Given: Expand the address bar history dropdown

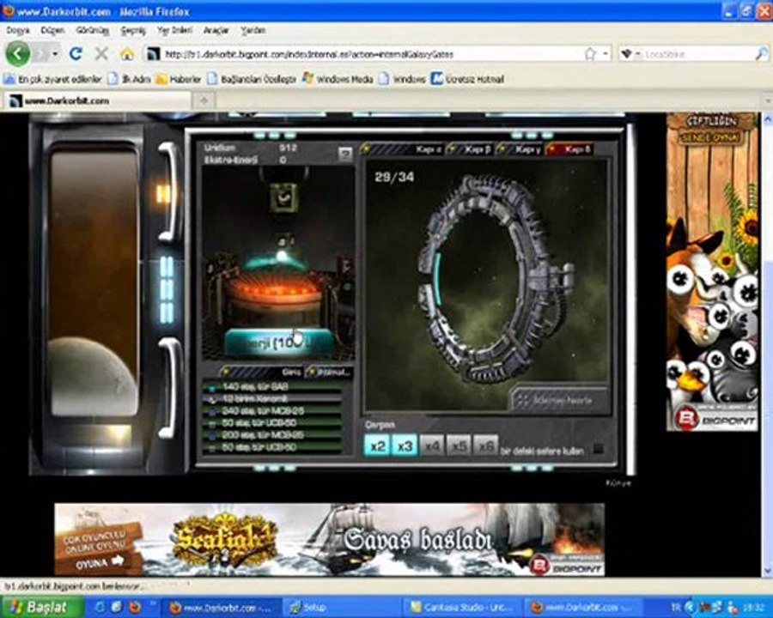Looking at the screenshot, I should (x=606, y=54).
